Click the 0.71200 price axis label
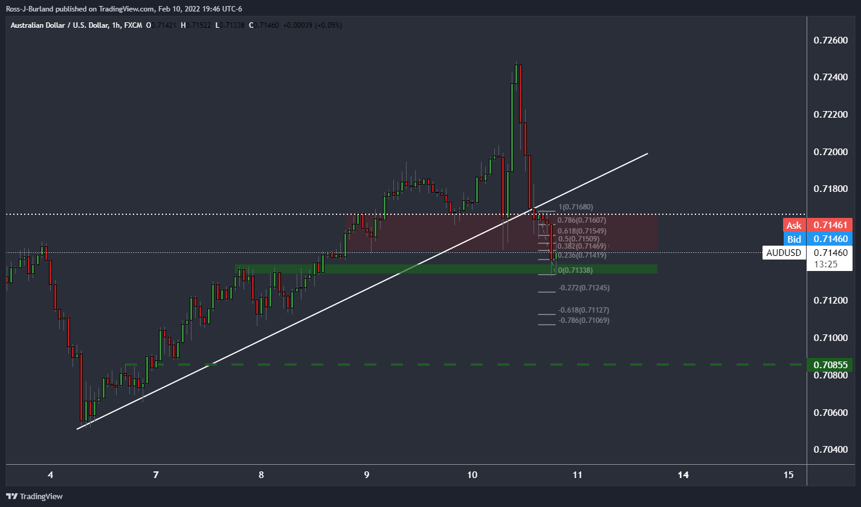 click(x=830, y=300)
